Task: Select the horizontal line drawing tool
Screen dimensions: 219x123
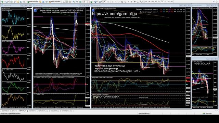Action: [x=116, y=2]
